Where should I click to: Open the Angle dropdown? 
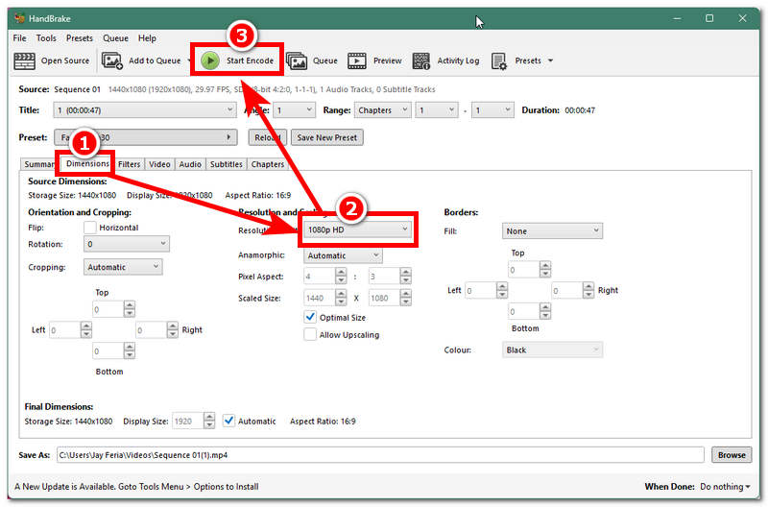(x=294, y=110)
